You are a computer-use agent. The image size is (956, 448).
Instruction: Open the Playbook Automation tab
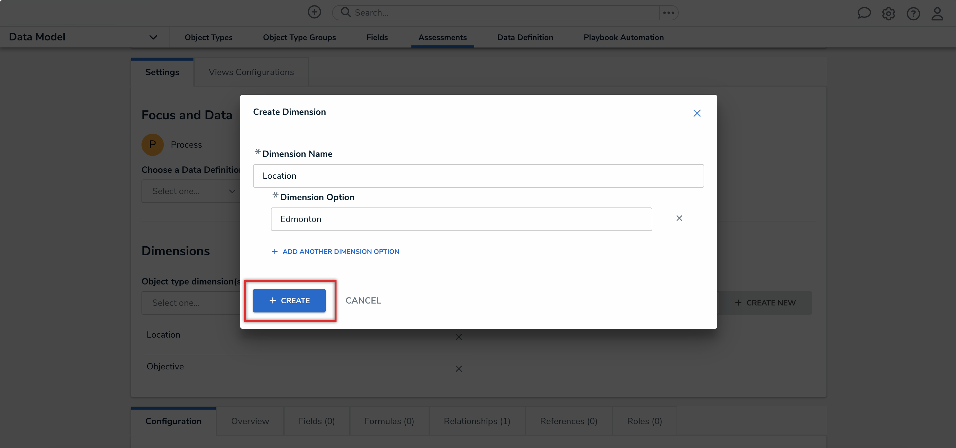click(x=623, y=38)
